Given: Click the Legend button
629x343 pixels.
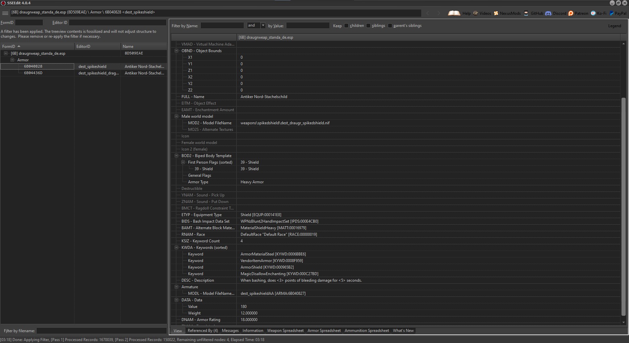Looking at the screenshot, I should (x=614, y=26).
